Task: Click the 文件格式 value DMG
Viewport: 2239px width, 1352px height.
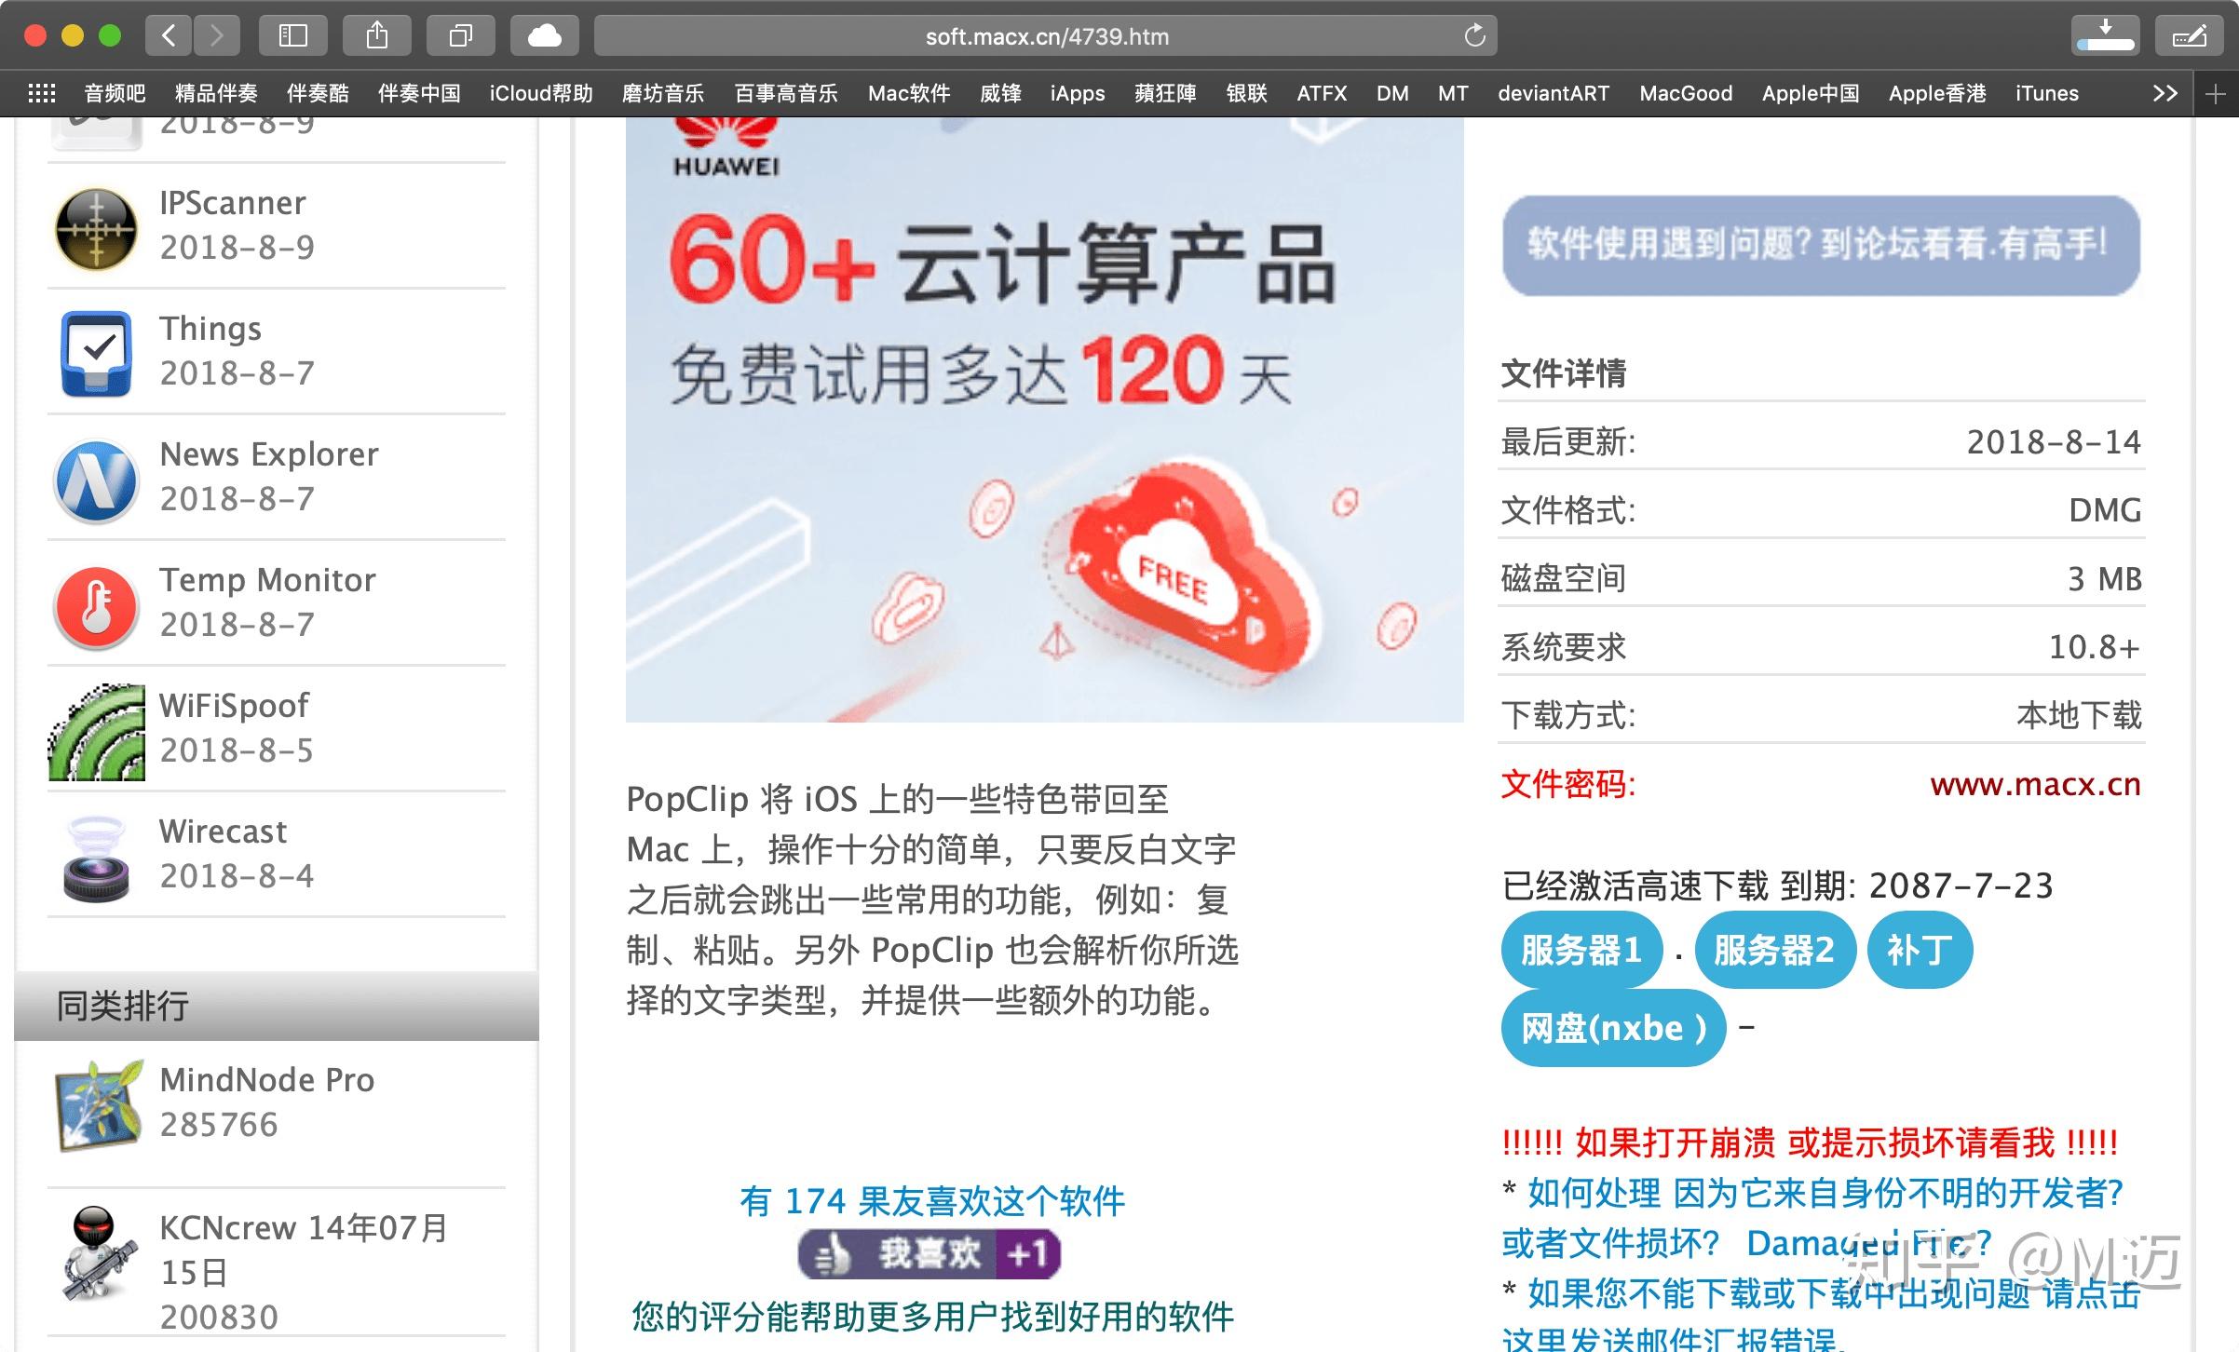Action: click(x=2105, y=510)
